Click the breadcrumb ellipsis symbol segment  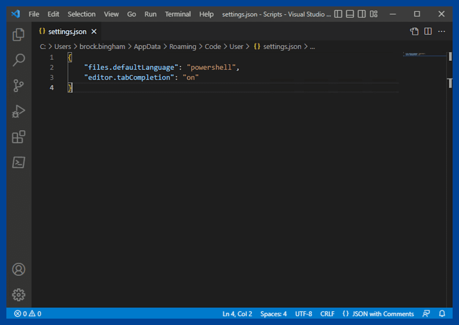coord(312,47)
